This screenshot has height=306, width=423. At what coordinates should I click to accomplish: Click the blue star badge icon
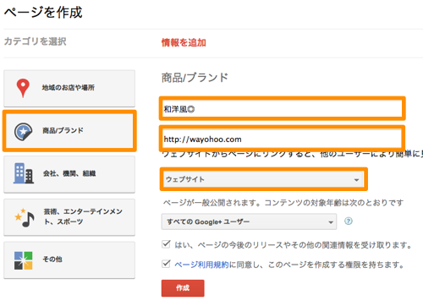tap(23, 131)
